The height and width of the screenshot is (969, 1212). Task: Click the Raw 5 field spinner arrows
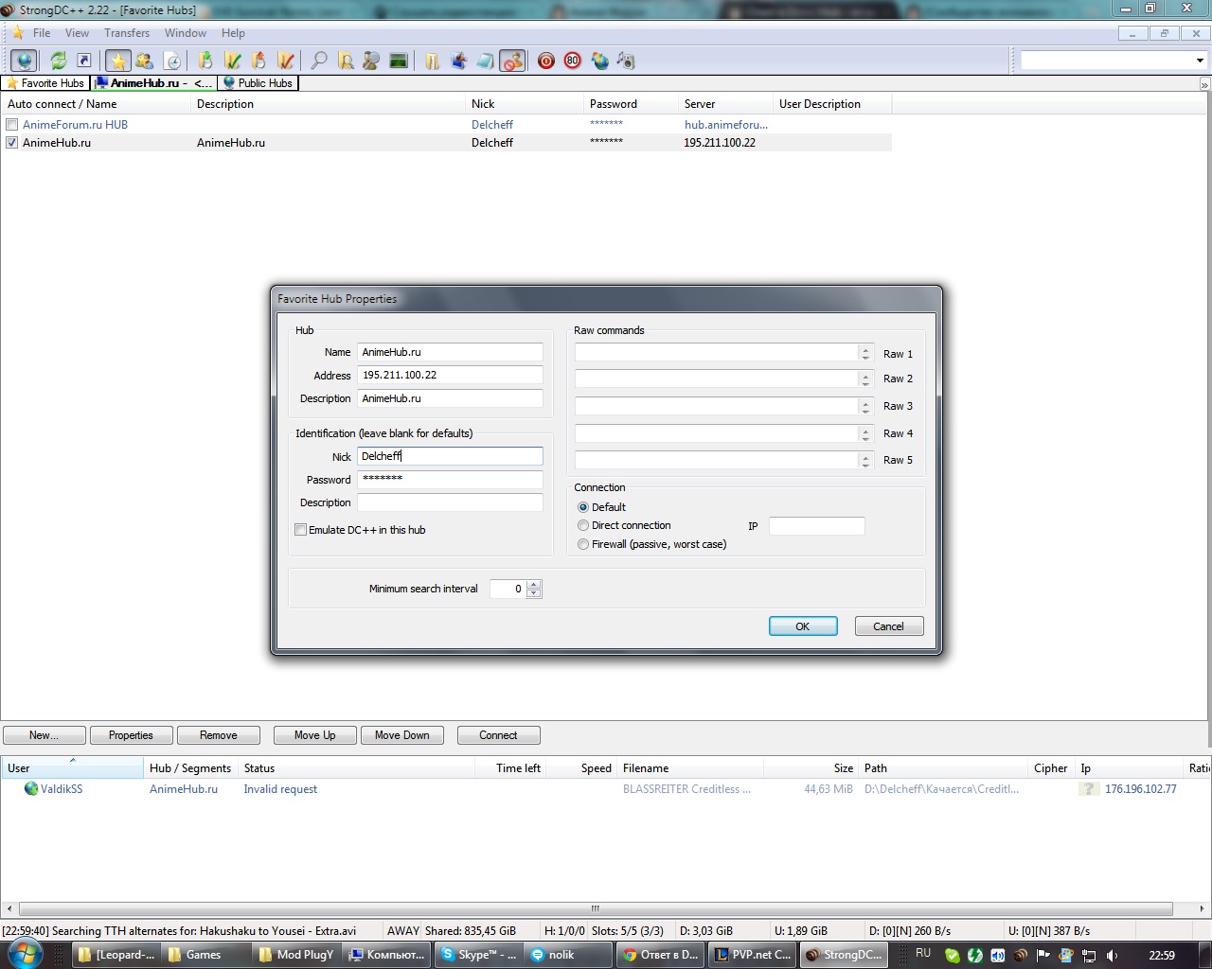[x=865, y=460]
